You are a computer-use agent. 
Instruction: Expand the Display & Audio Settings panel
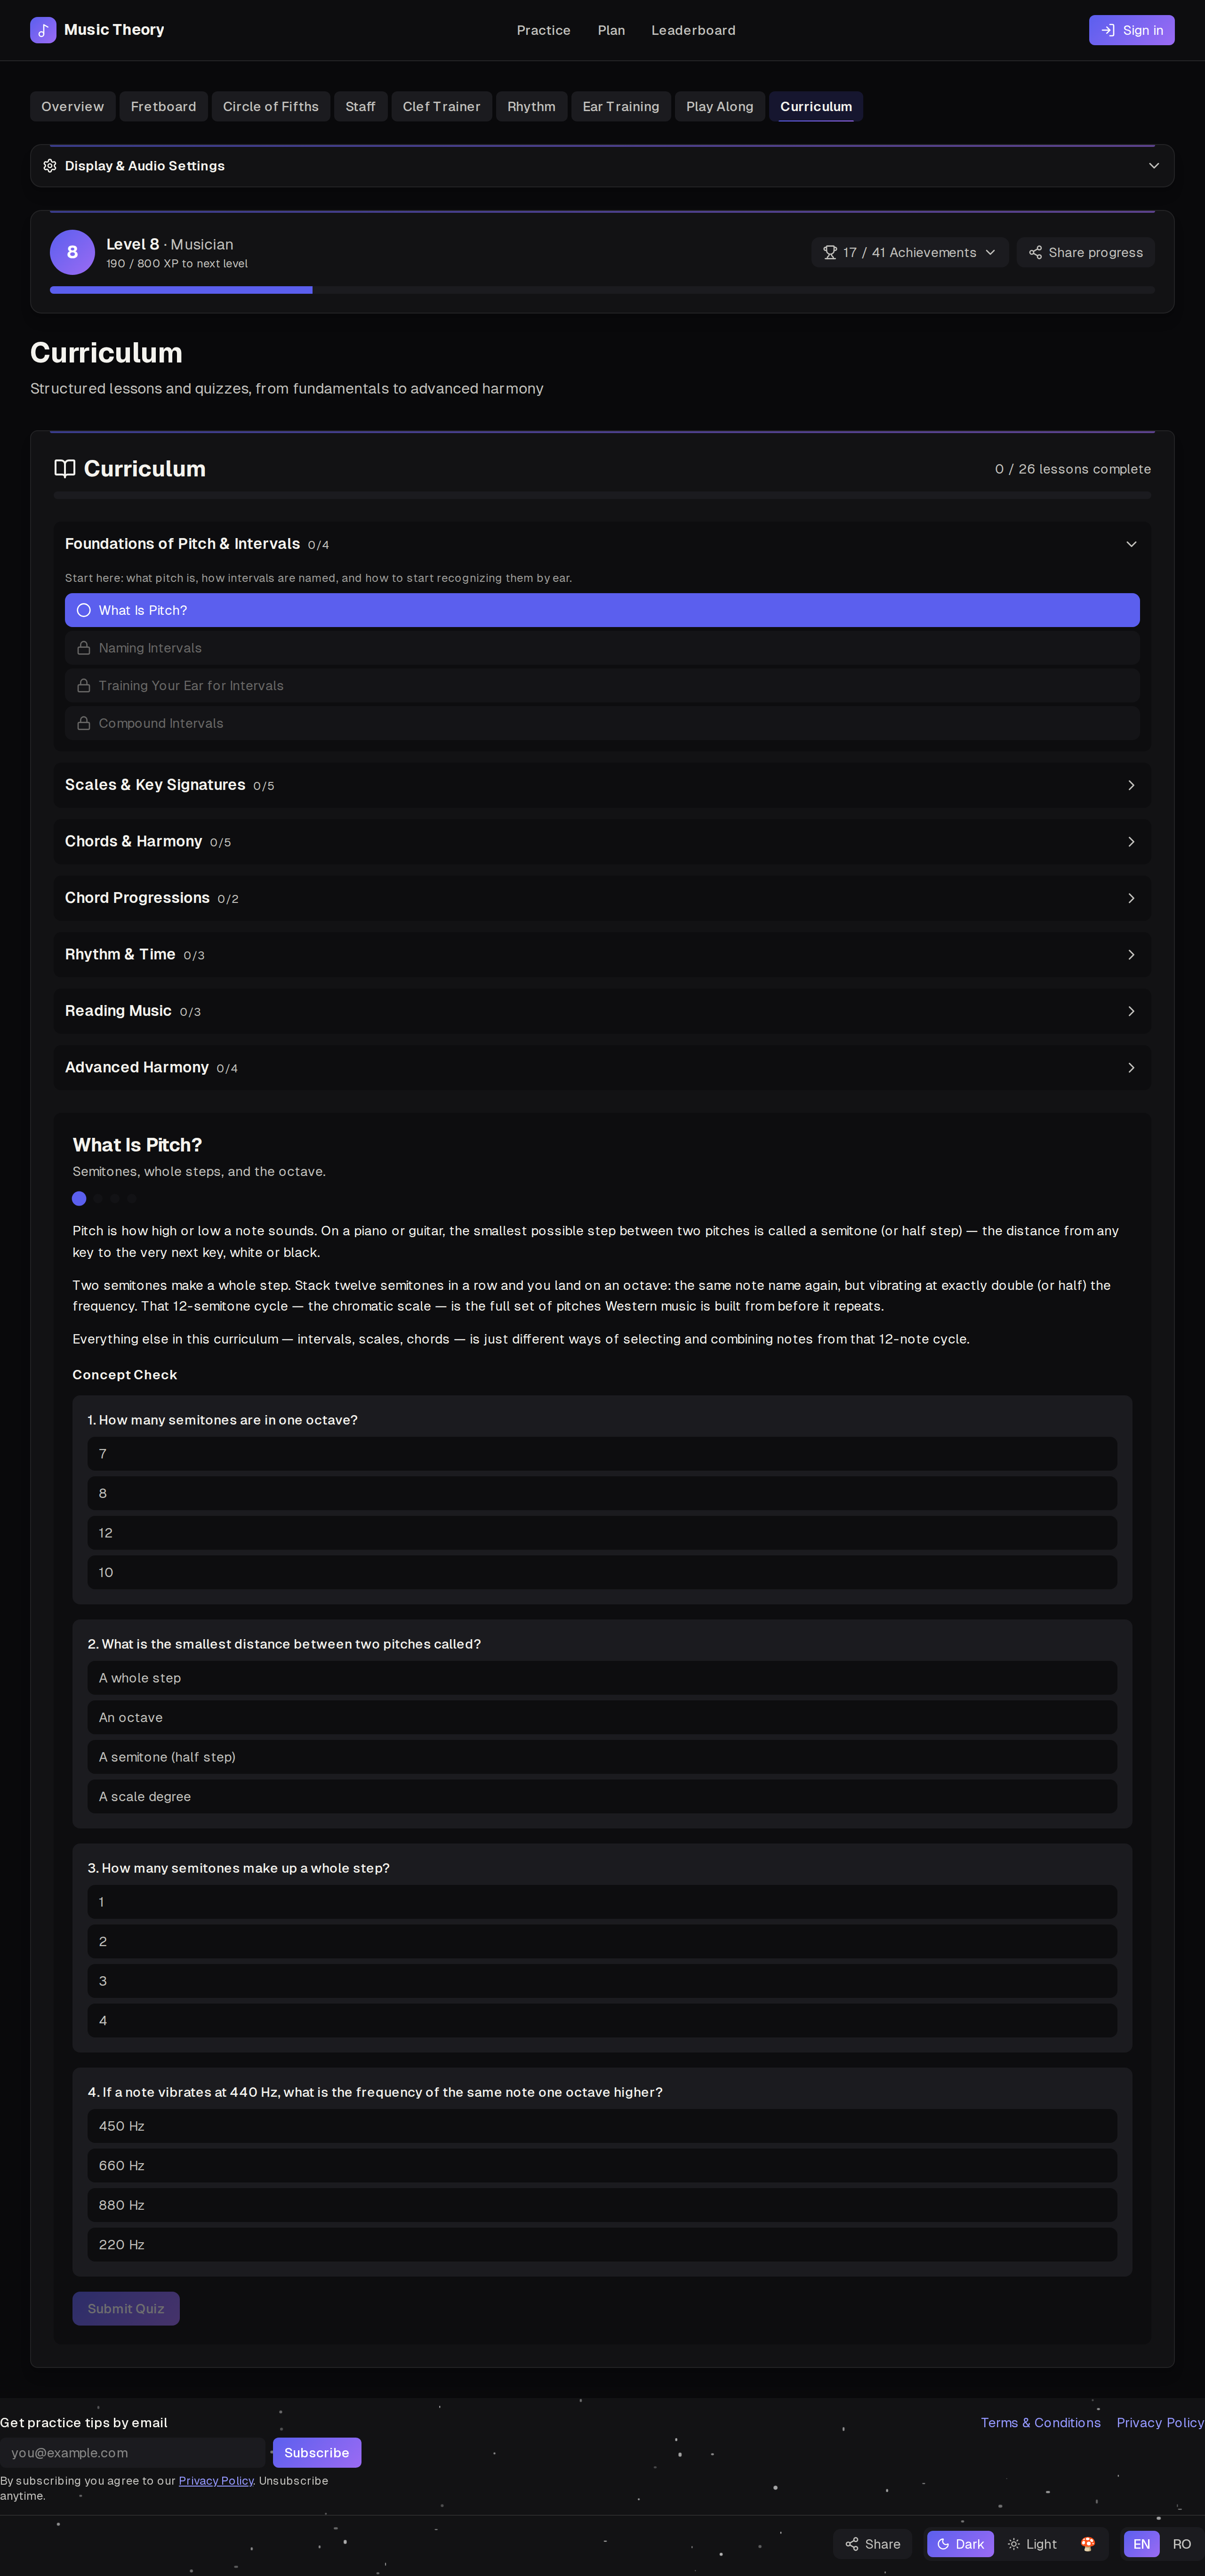click(602, 166)
